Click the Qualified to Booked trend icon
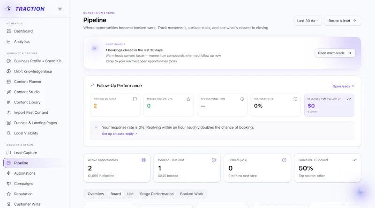375x208 pixels. pos(354,160)
